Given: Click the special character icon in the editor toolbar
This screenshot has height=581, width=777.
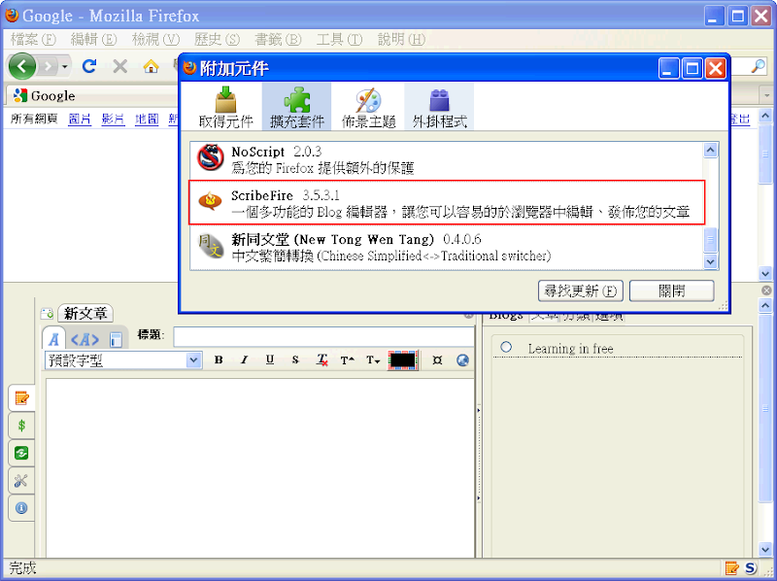Looking at the screenshot, I should tap(437, 360).
